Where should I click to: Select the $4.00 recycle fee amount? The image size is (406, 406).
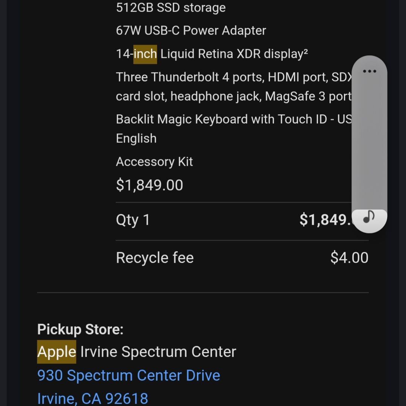[x=349, y=258]
